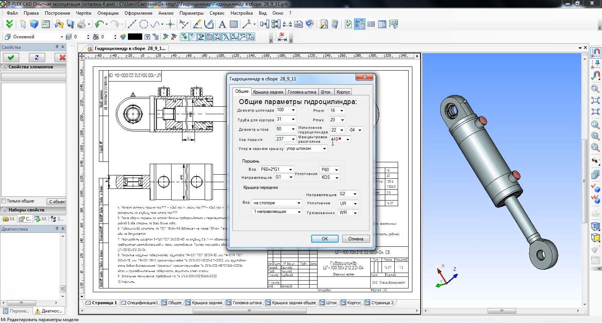Select the spline curve tool
Viewport: 602px width, 323px height.
tap(155, 24)
